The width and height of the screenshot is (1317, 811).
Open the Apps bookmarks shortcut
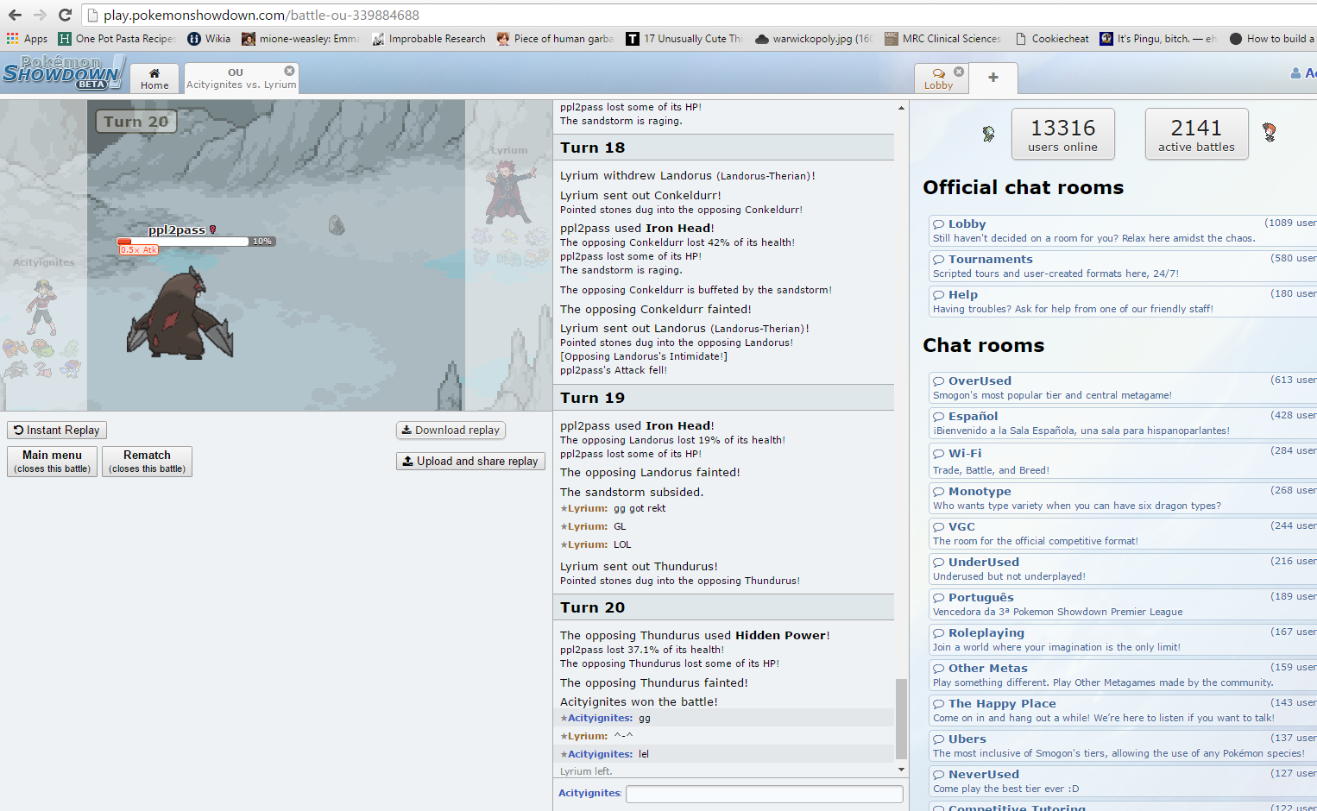27,39
